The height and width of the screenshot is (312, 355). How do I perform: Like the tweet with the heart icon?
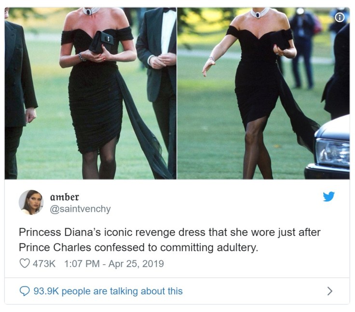[25, 263]
